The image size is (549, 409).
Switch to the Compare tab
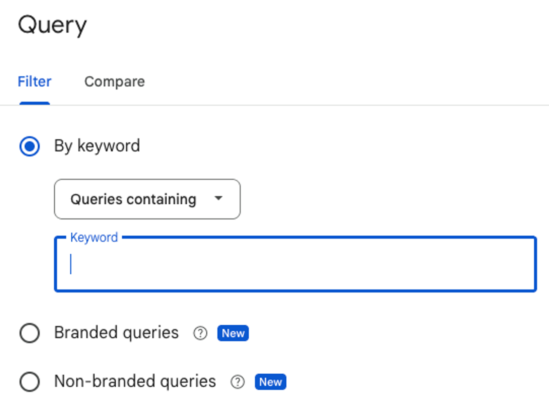tap(115, 82)
